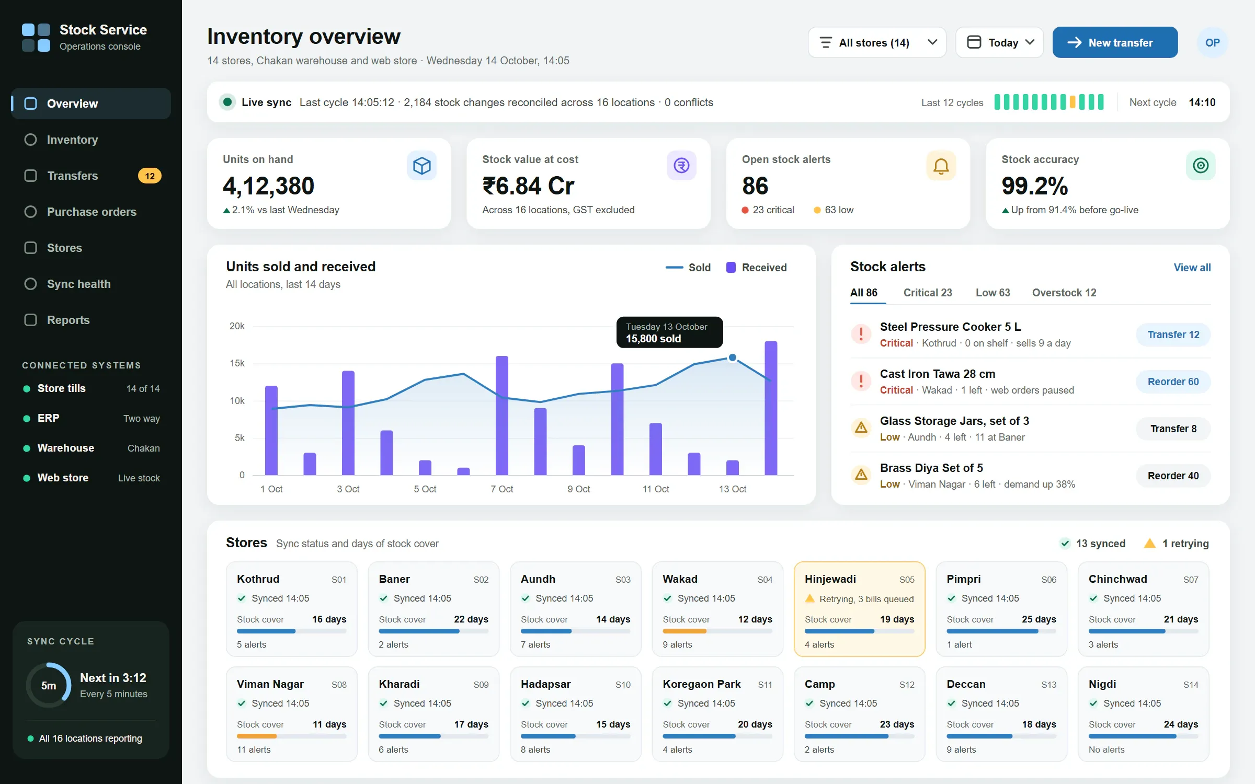The image size is (1255, 784).
Task: Click the Kothrud synced checkmark icon
Action: click(x=242, y=598)
